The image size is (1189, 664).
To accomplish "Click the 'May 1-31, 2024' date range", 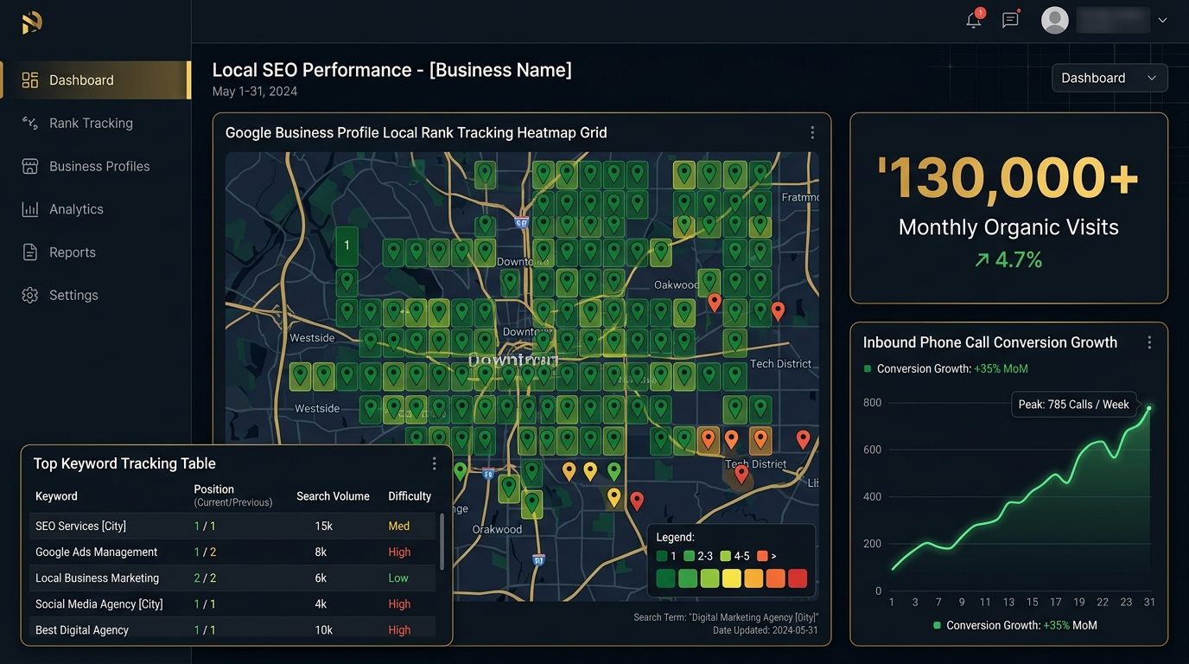I will (x=255, y=92).
